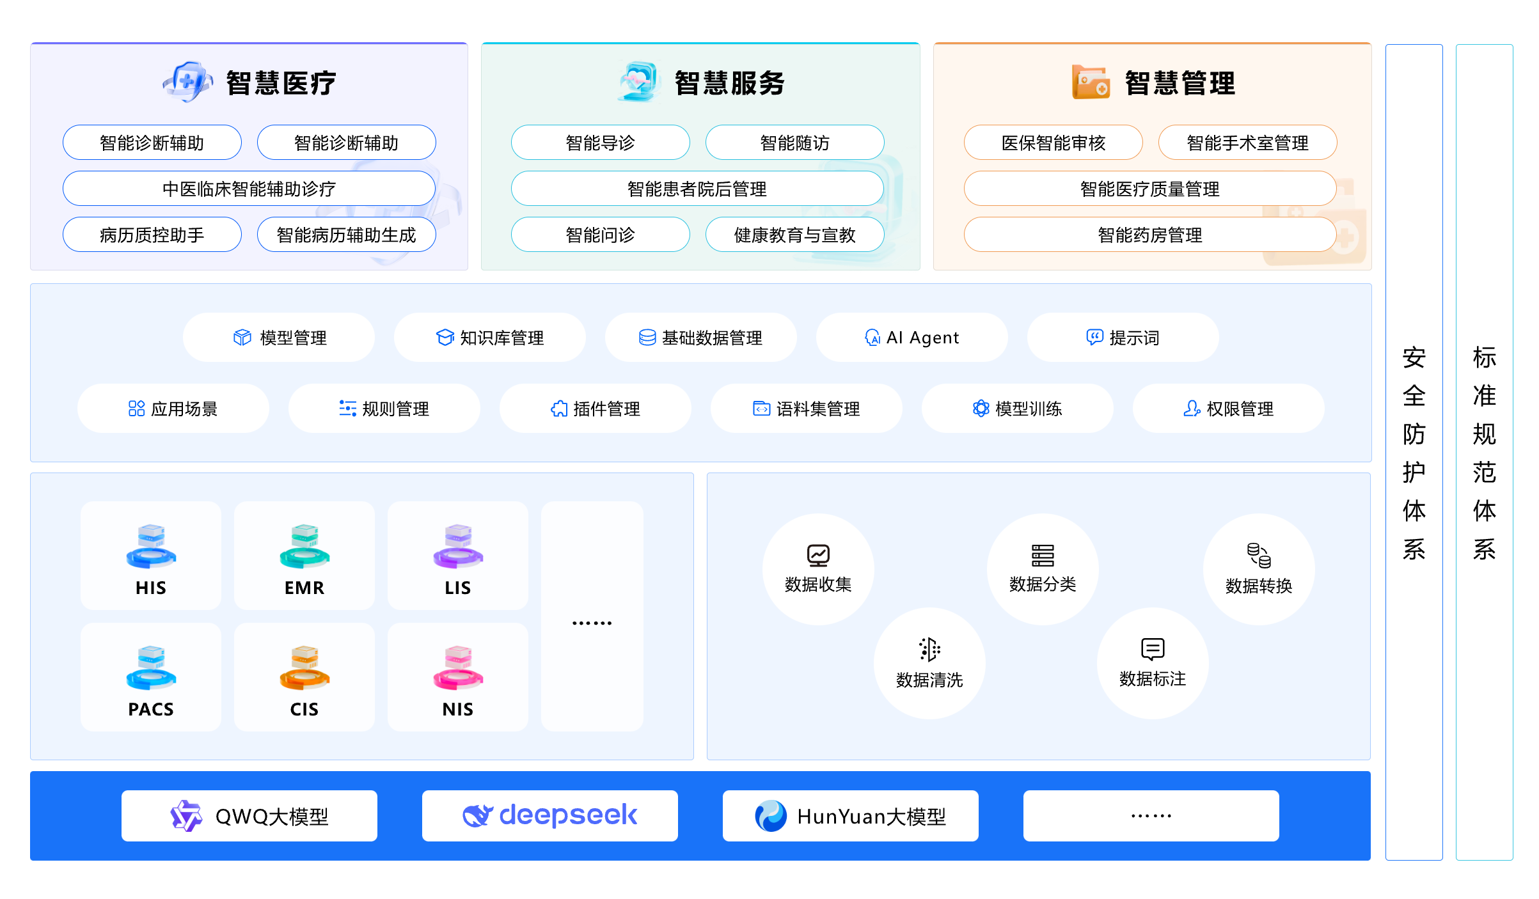Open the 智能患者院后管理 pill
Viewport: 1539px width, 899px height.
coord(697,189)
